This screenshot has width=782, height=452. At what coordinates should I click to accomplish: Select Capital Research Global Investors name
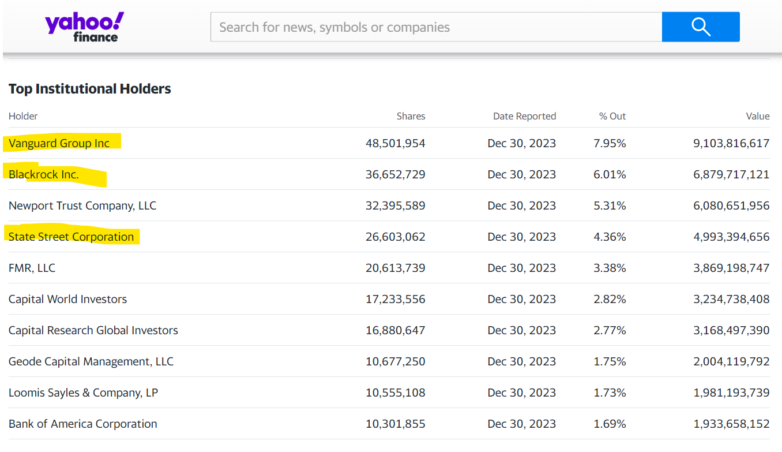click(x=93, y=330)
